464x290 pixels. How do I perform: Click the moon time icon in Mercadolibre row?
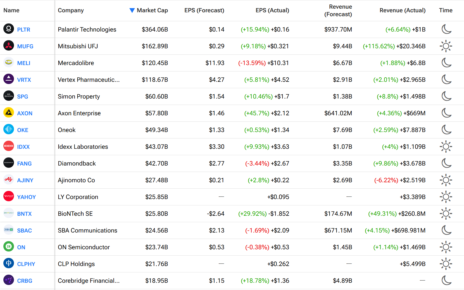point(446,63)
